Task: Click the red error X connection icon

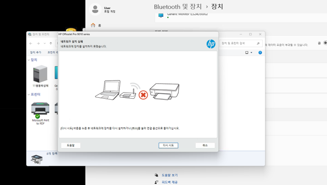Action: coord(143,95)
